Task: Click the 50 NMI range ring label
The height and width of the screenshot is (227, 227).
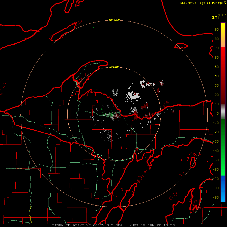Action: click(x=114, y=67)
